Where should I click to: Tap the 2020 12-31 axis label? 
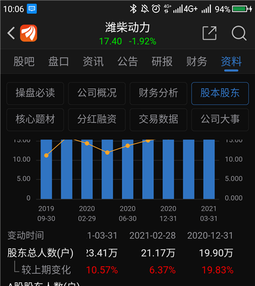168,213
